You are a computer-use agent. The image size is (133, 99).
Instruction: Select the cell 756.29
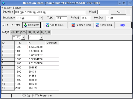tap(37, 88)
